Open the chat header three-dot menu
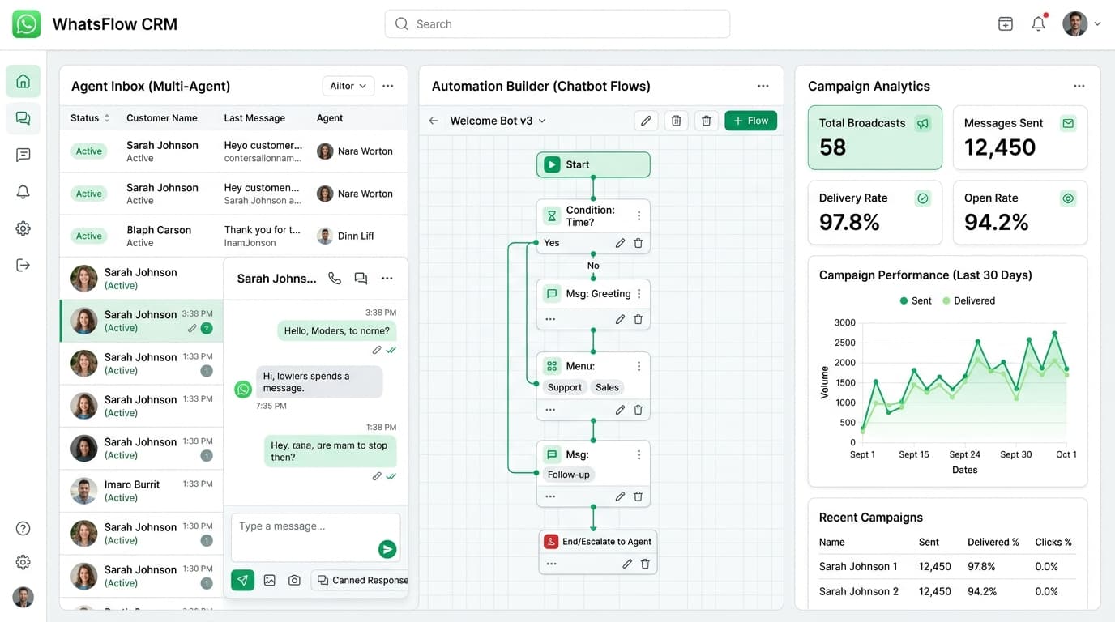 point(387,279)
